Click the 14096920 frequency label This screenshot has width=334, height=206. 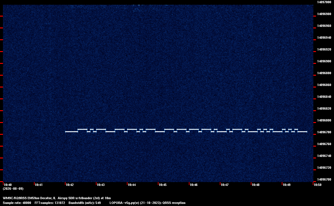click(x=324, y=49)
